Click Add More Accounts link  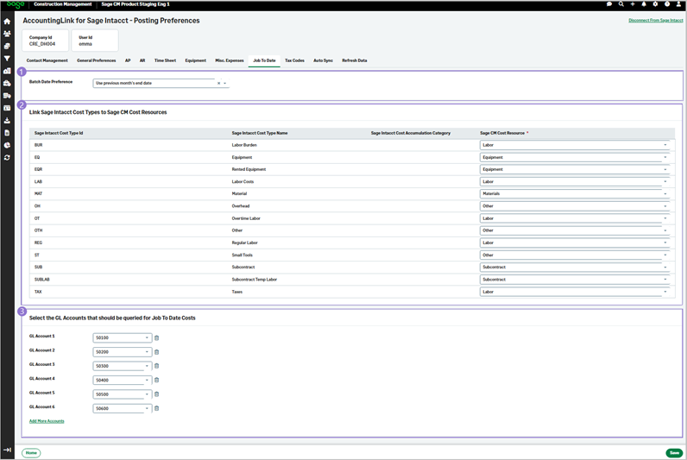click(x=47, y=421)
